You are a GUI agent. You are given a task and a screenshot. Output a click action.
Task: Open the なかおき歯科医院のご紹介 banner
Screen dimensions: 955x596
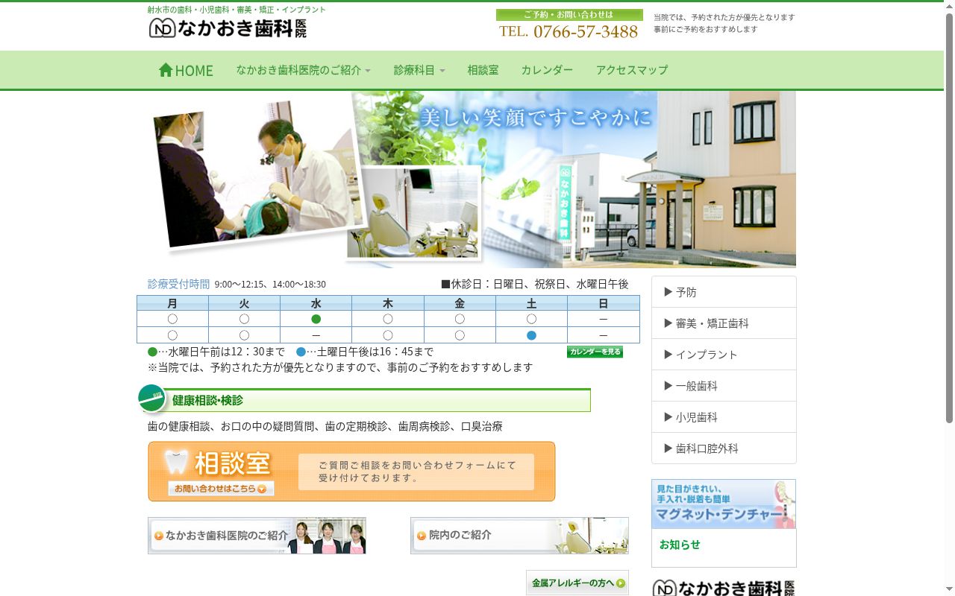click(x=257, y=536)
